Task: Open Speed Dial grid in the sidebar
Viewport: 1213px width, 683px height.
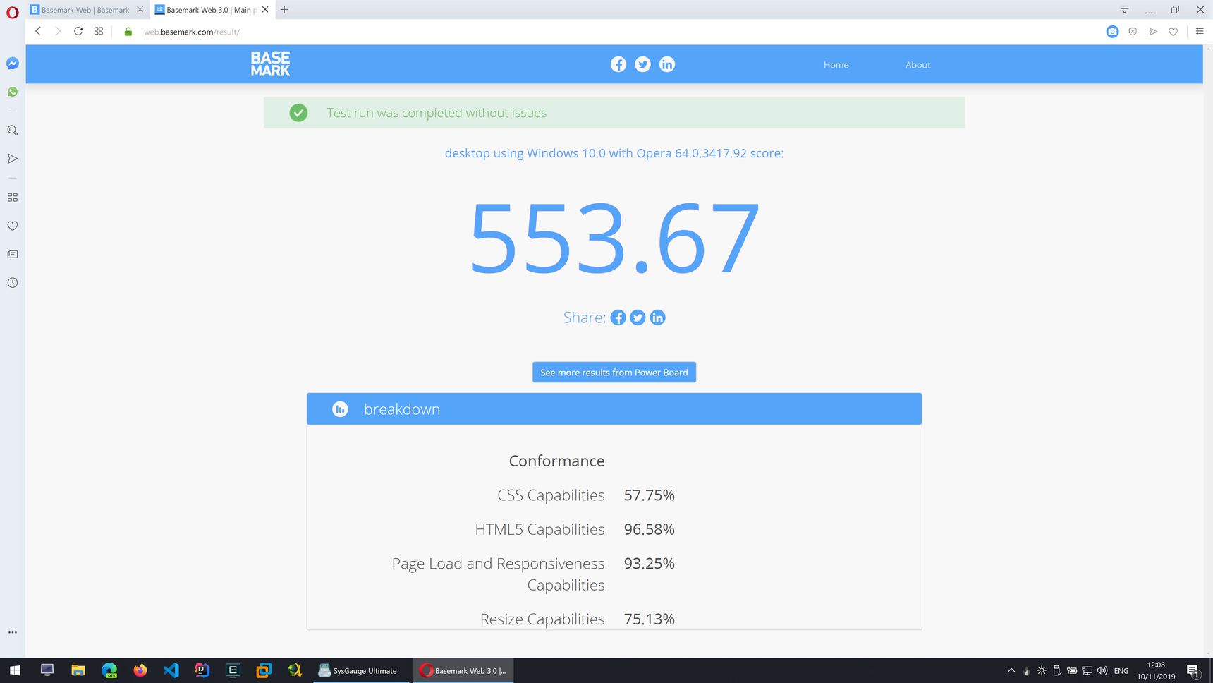Action: pos(13,198)
